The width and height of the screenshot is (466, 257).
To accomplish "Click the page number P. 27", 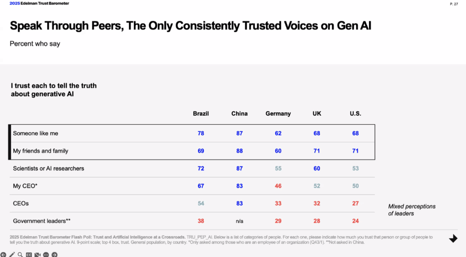I will point(453,4).
